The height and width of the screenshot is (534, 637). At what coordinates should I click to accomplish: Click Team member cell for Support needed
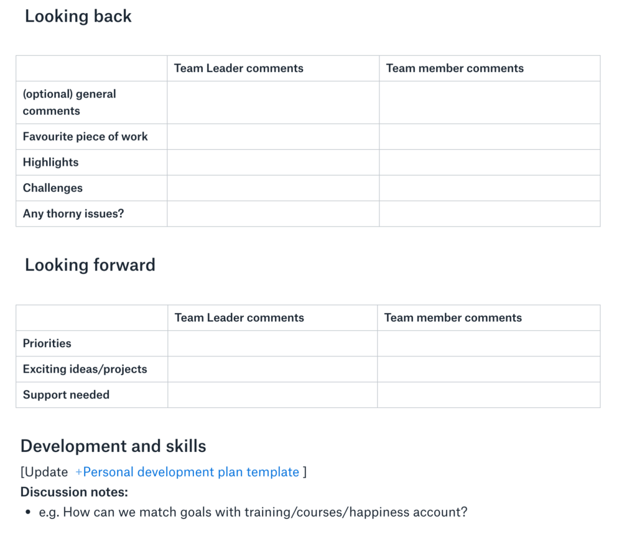(x=489, y=395)
